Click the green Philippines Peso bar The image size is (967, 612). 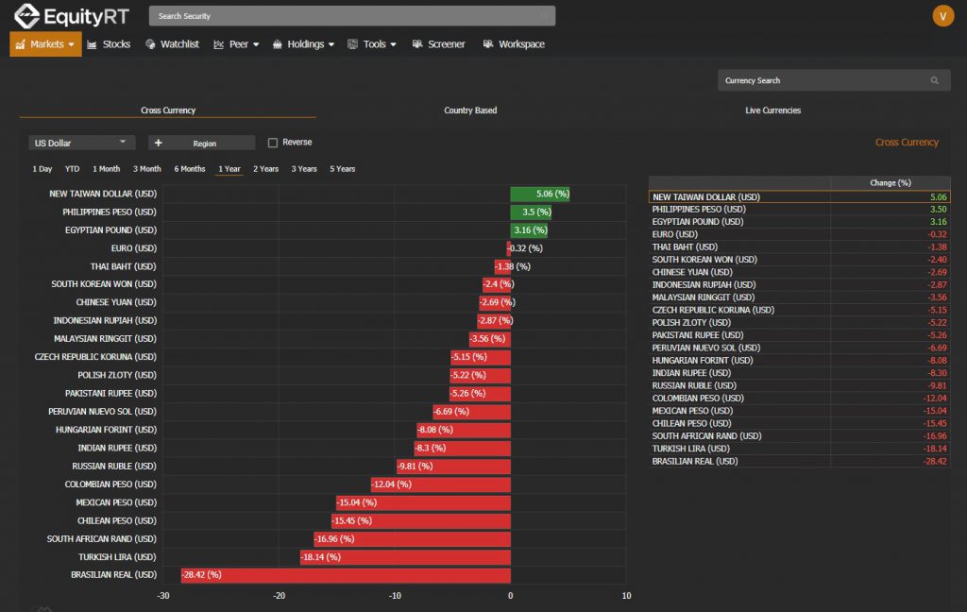tap(531, 212)
